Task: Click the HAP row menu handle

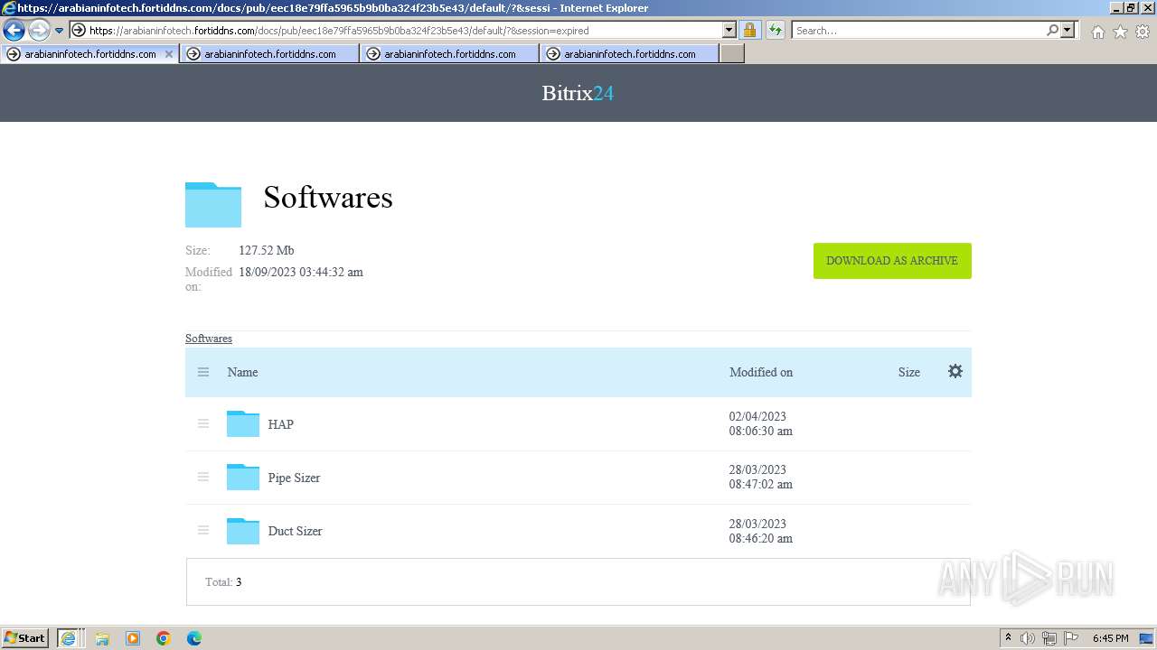Action: coord(203,423)
